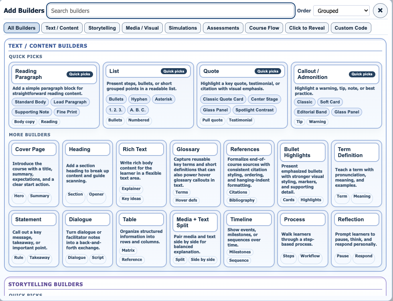This screenshot has height=301, width=393.
Task: Select the Classic Quote Card variant
Action: [223, 99]
